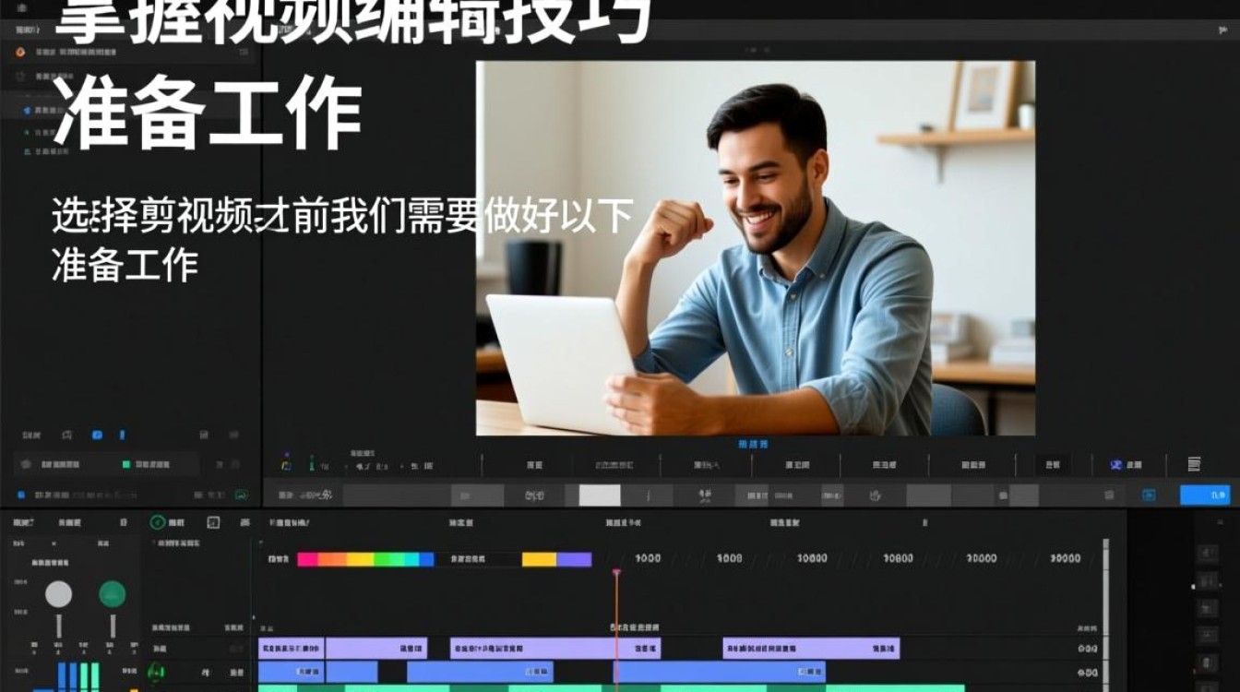Image resolution: width=1240 pixels, height=692 pixels.
Task: Turn the white mixer knob
Action: click(58, 593)
